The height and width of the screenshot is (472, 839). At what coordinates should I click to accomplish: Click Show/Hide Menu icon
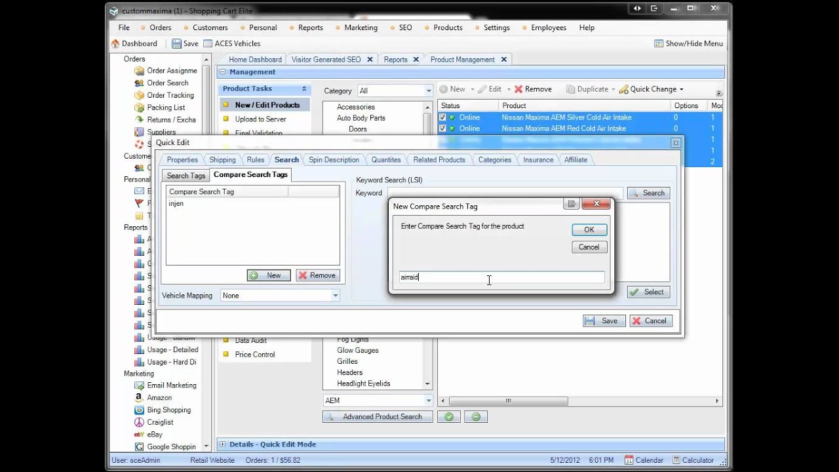[x=659, y=44]
